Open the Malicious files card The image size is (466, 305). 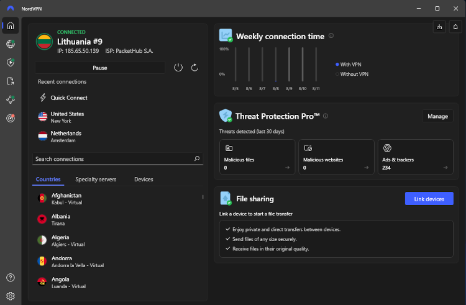coord(257,157)
